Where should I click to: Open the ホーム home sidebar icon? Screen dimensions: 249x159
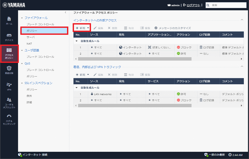point(9,19)
